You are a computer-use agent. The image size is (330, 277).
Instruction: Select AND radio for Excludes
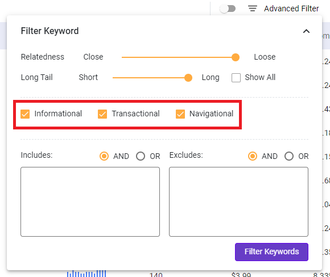[253, 156]
